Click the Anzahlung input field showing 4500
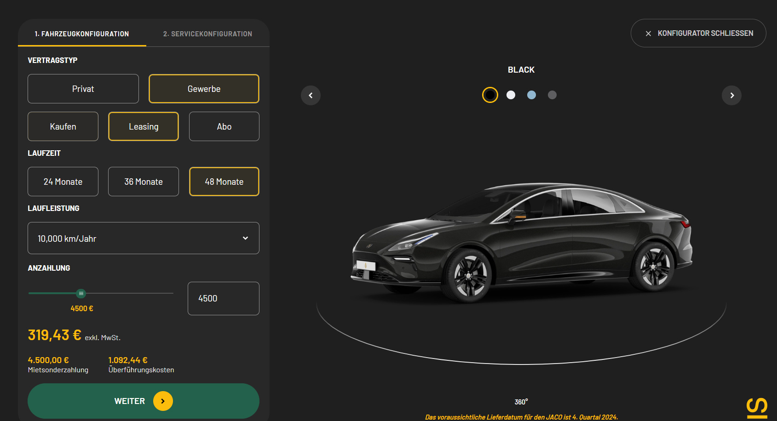The width and height of the screenshot is (777, 421). point(224,298)
